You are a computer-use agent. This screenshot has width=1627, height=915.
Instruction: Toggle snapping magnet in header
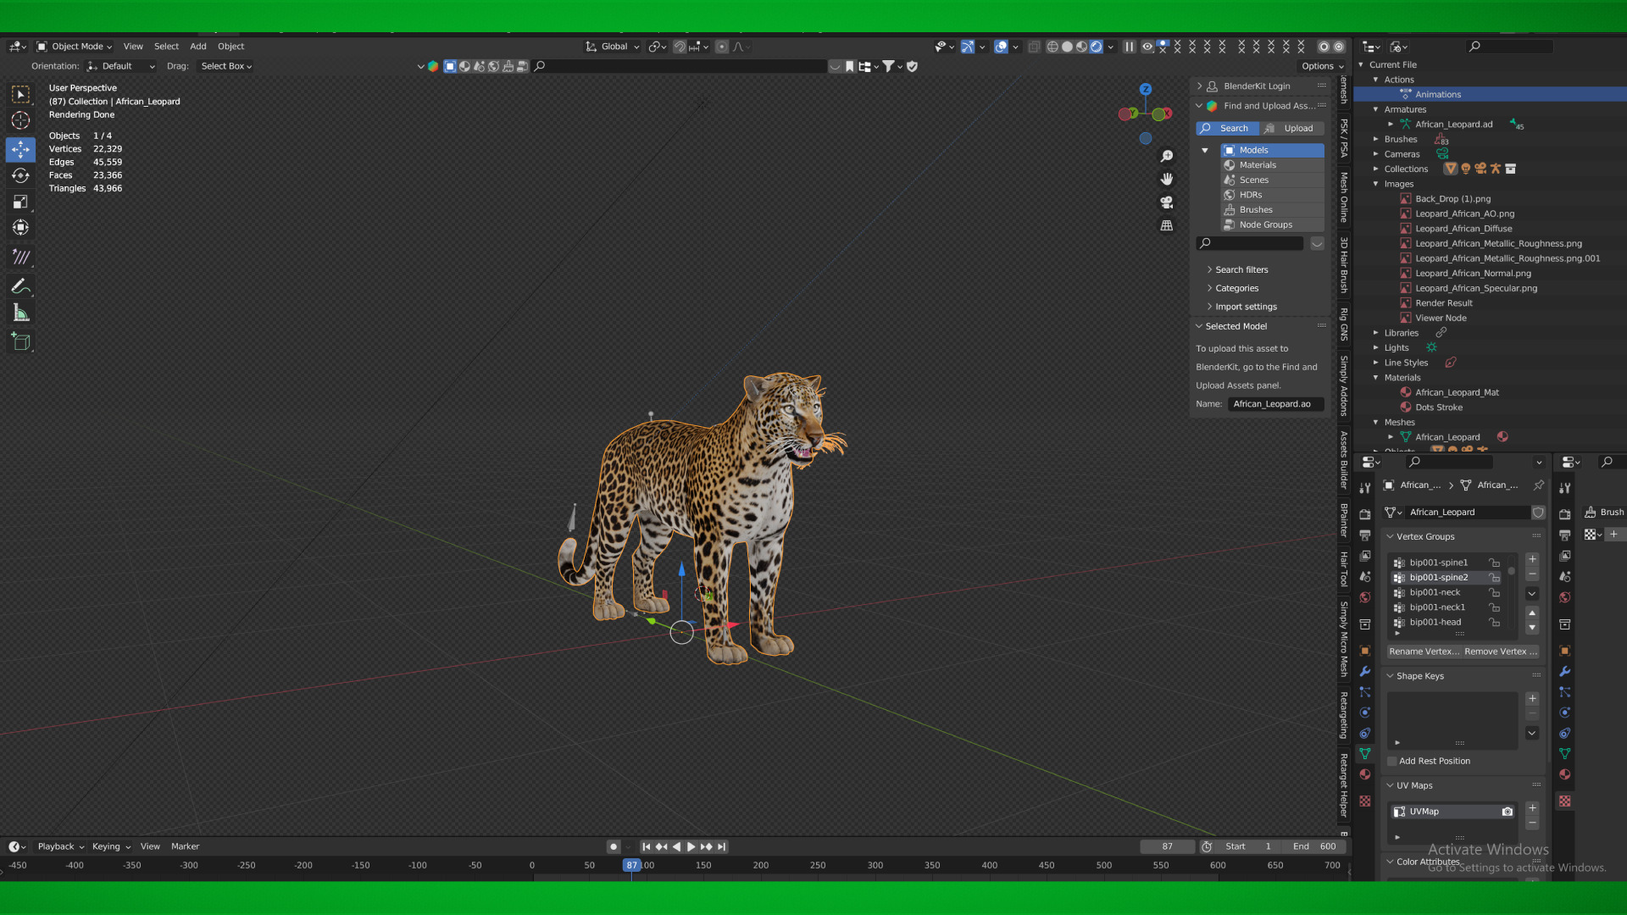click(x=679, y=47)
